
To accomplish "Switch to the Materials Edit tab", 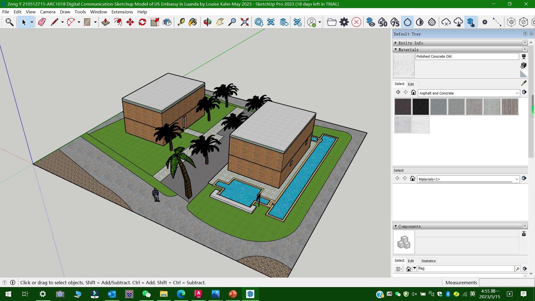I will 411,84.
